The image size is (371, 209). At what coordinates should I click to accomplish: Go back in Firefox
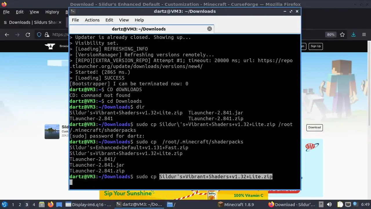pyautogui.click(x=7, y=35)
